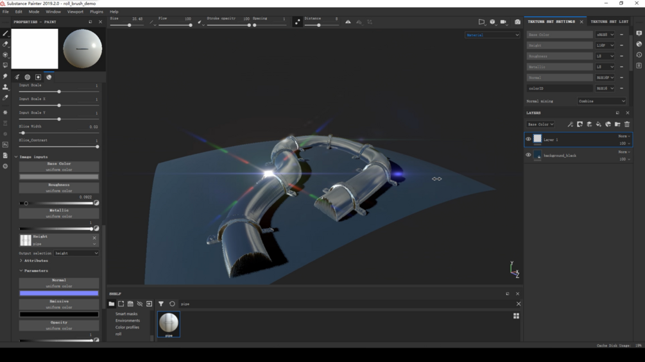Remove Height channel minus button
The width and height of the screenshot is (645, 362).
click(621, 45)
